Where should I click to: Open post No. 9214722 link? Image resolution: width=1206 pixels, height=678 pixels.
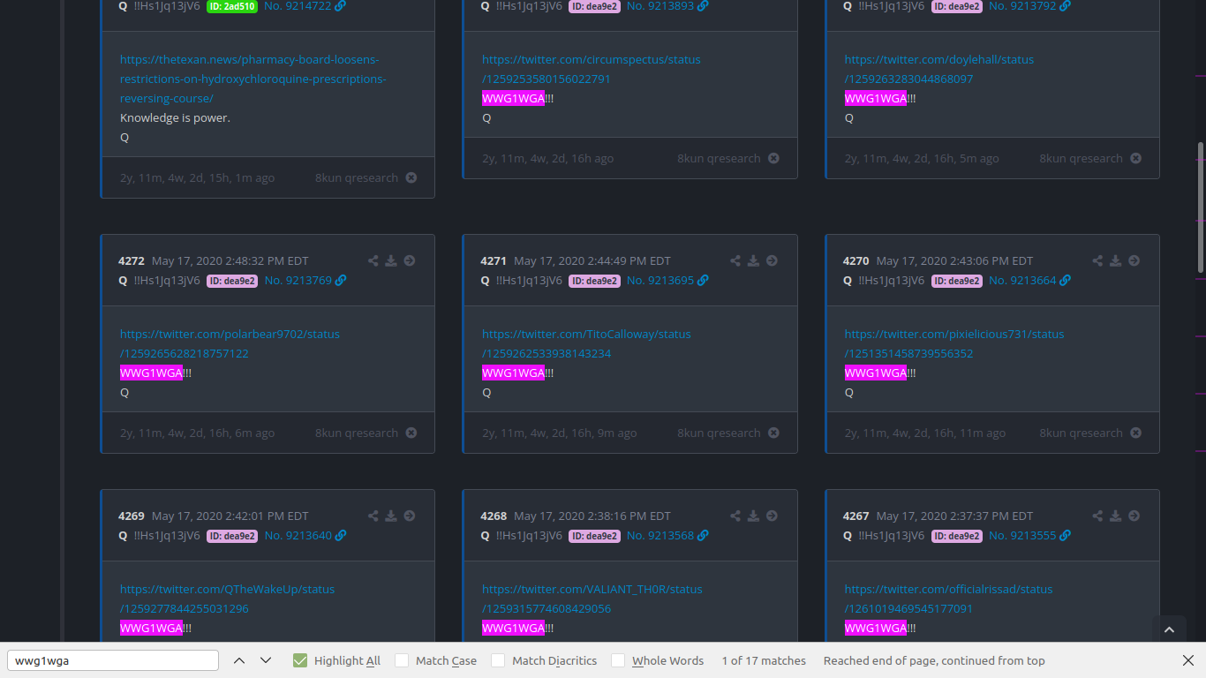(x=298, y=5)
